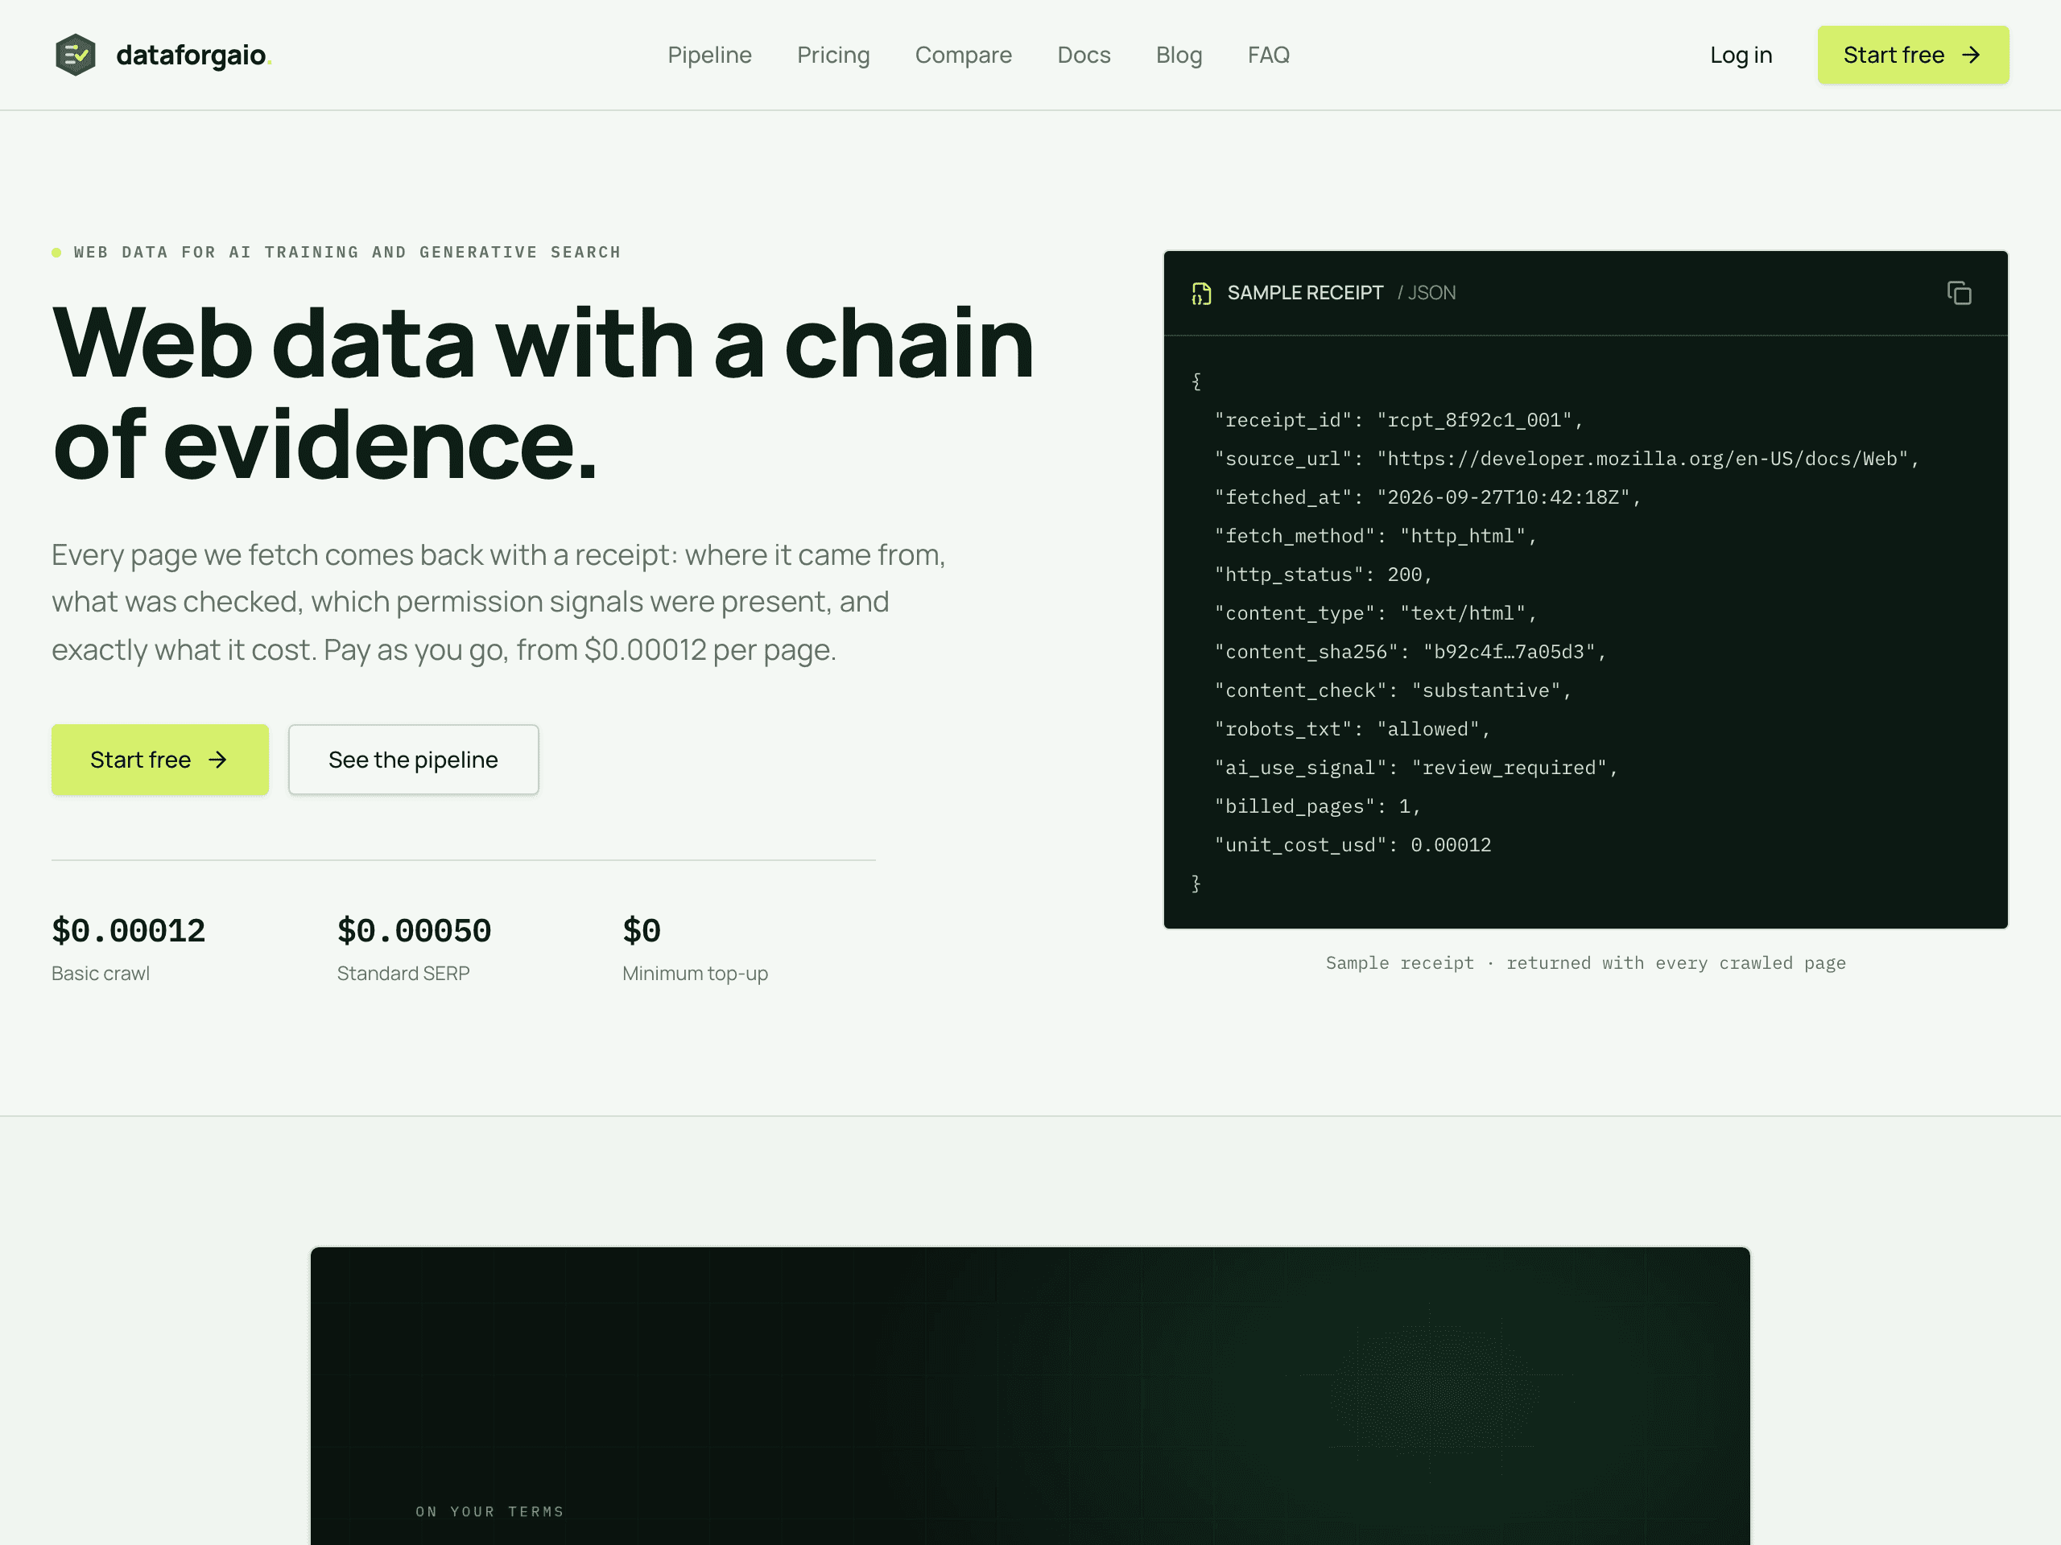This screenshot has width=2061, height=1545.
Task: Click the "unit_cost_usd" line in JSON
Action: point(1353,846)
